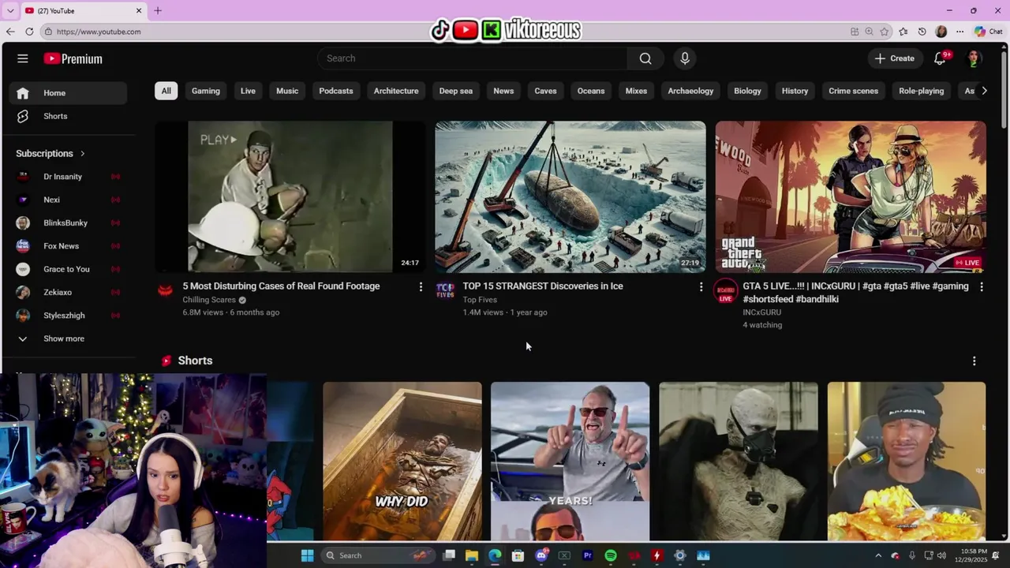Focus the YouTube search field
Image resolution: width=1010 pixels, height=568 pixels.
coord(473,58)
